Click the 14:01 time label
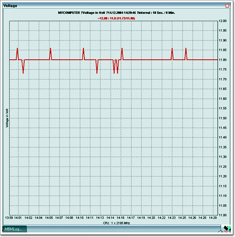This screenshot has width=235, height=237. pos(18,218)
